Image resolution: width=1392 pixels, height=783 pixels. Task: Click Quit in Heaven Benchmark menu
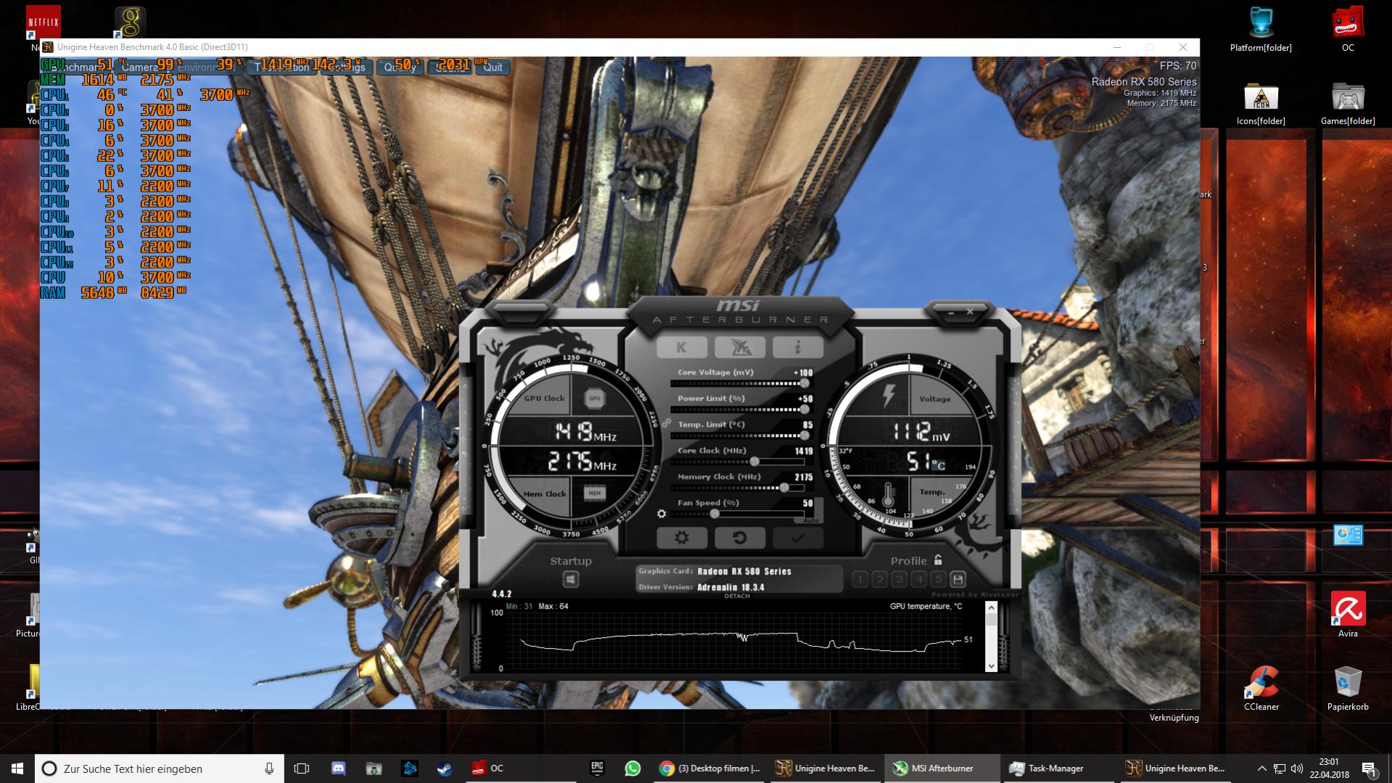click(493, 67)
